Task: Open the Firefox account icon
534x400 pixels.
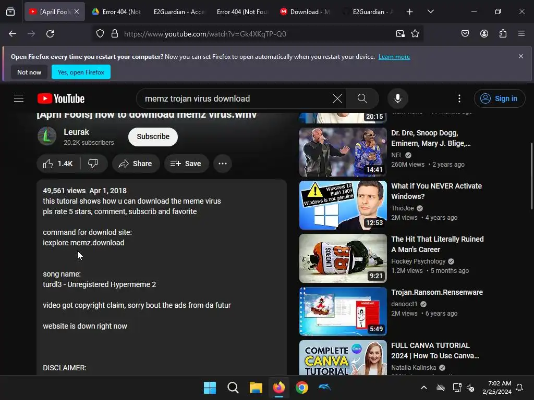Action: click(x=484, y=34)
